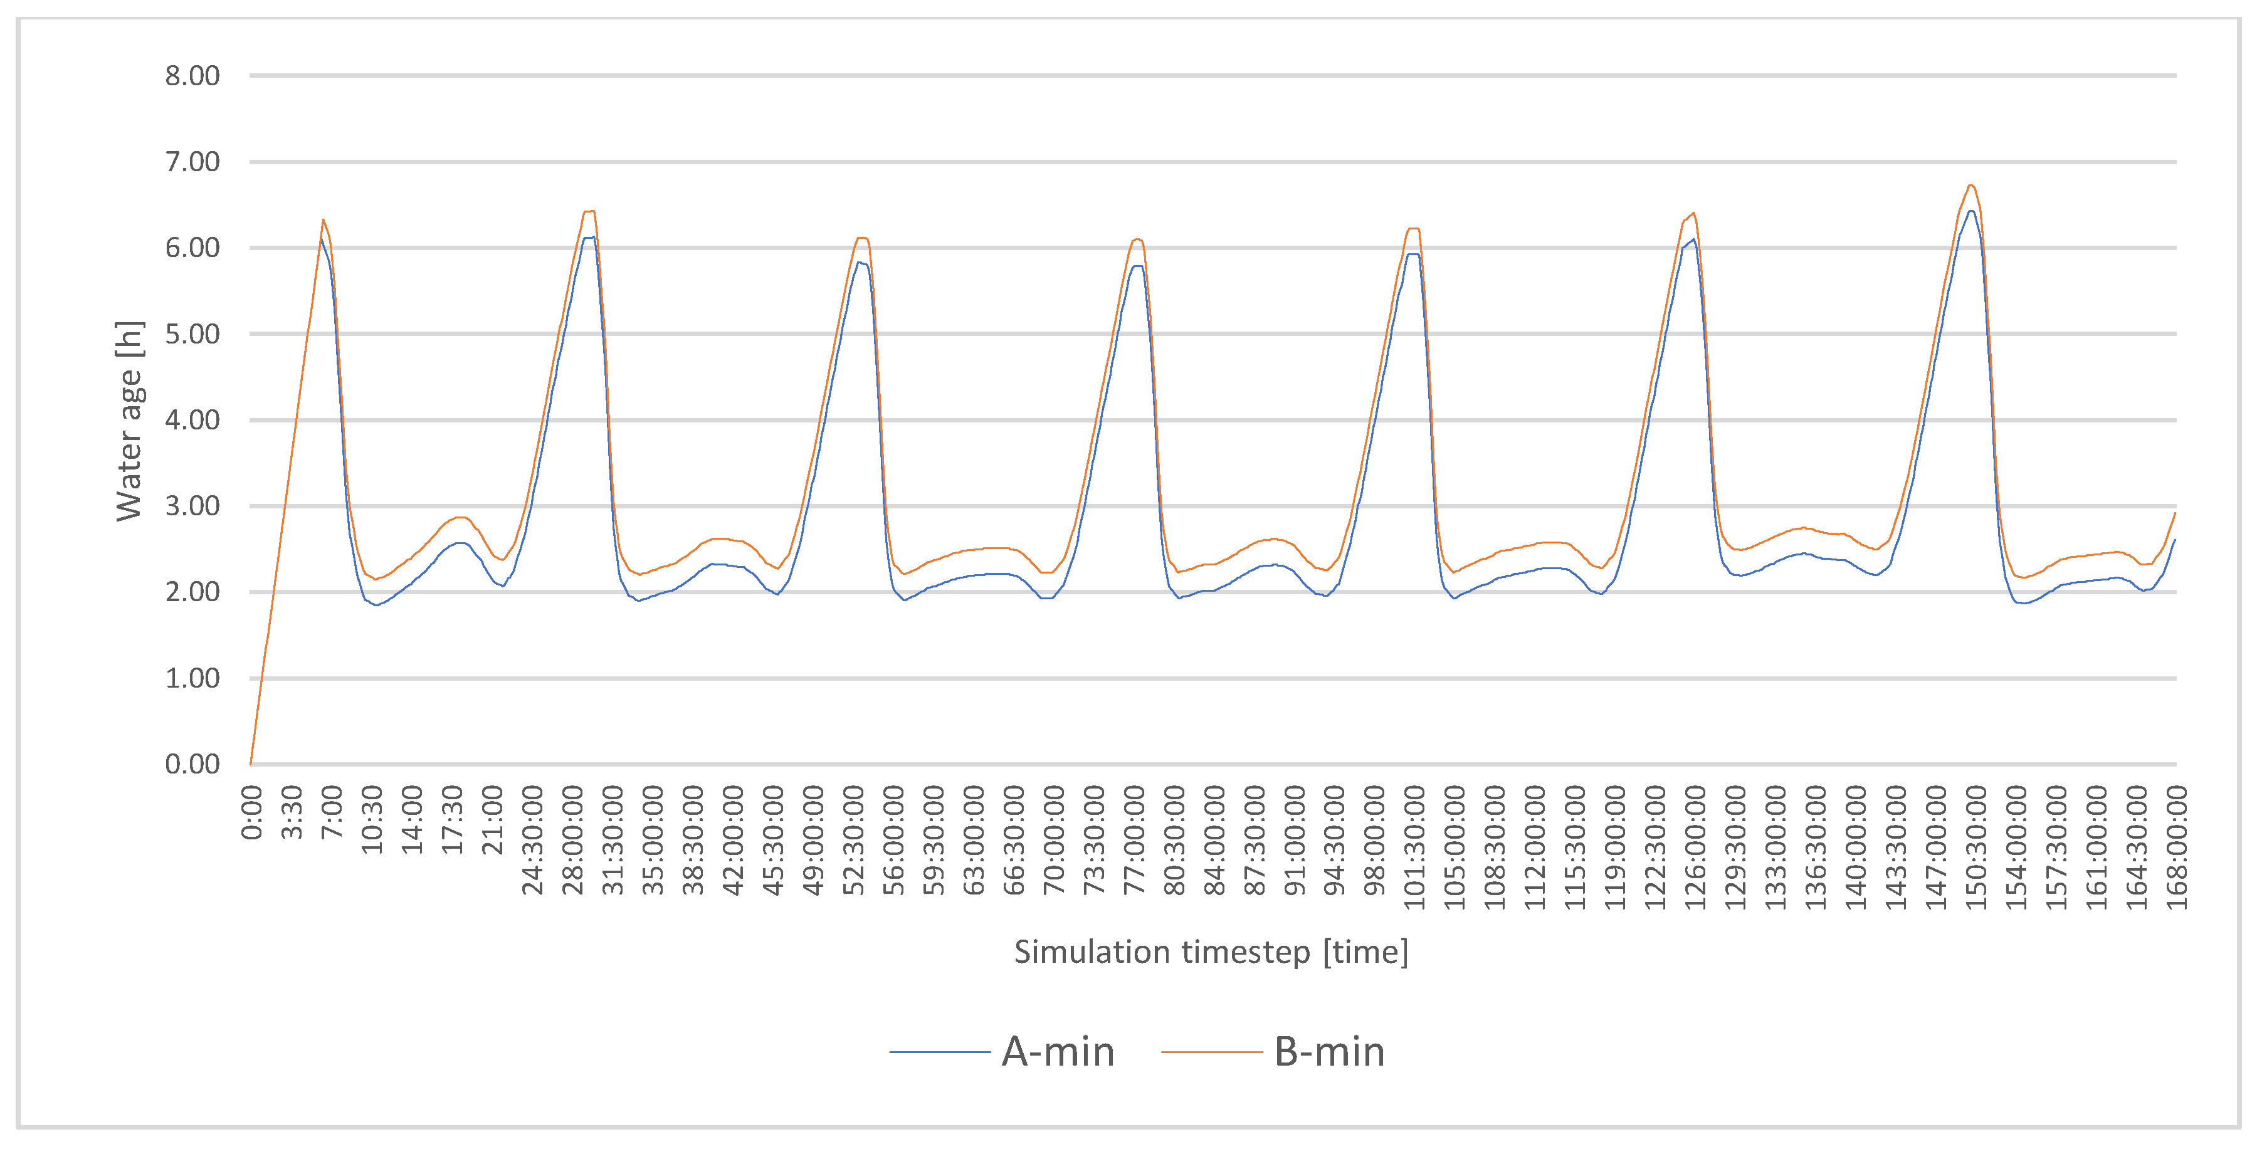Click the highest orange peak near 150:30:00
The width and height of the screenshot is (2257, 1149).
click(x=1971, y=185)
